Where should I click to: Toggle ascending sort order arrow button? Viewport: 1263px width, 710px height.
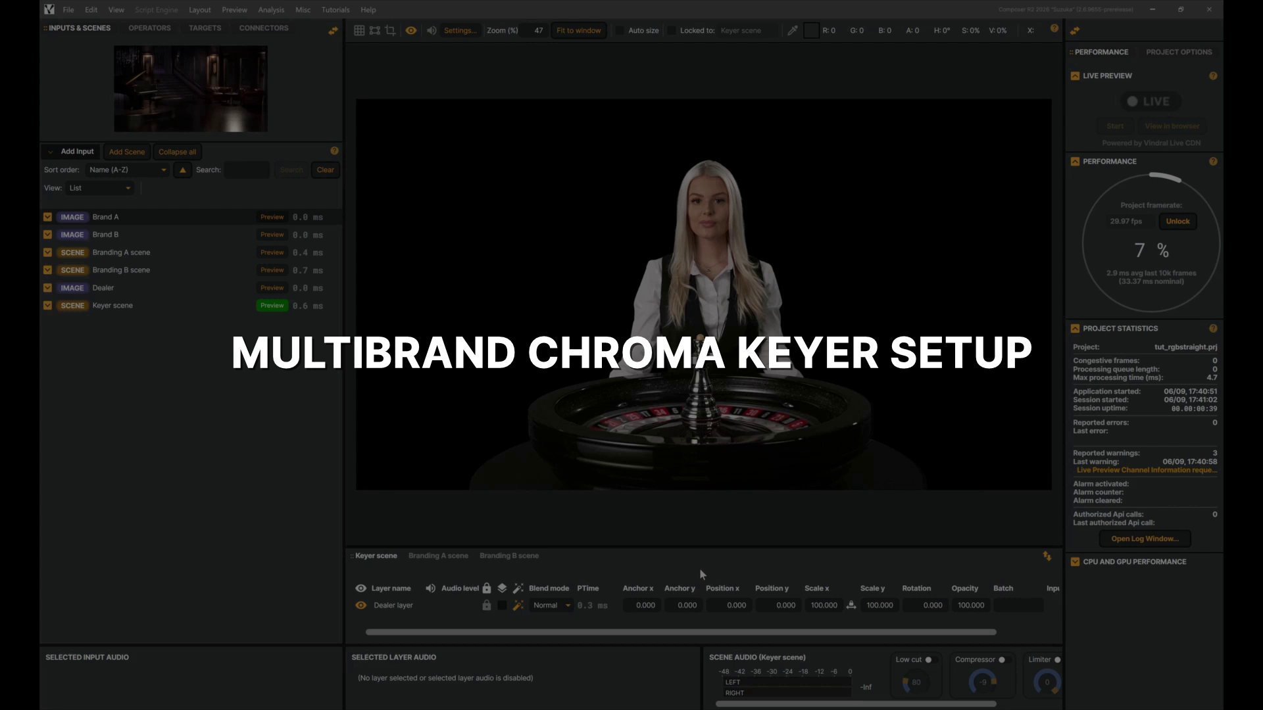(182, 170)
